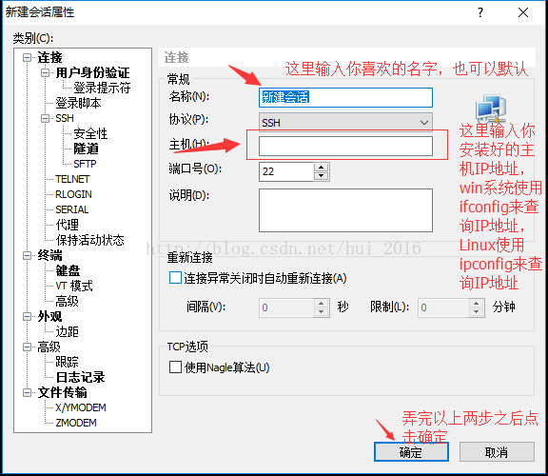The height and width of the screenshot is (476, 548).
Task: Collapse the 文件传输 tree node
Action: point(27,392)
